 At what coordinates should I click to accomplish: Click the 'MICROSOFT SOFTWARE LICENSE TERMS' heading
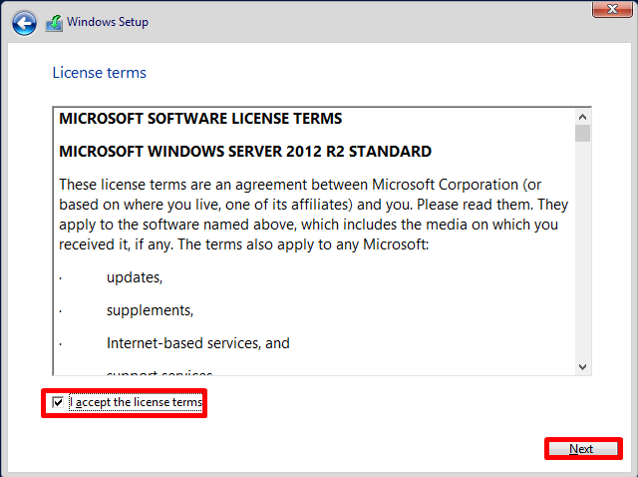coord(200,119)
